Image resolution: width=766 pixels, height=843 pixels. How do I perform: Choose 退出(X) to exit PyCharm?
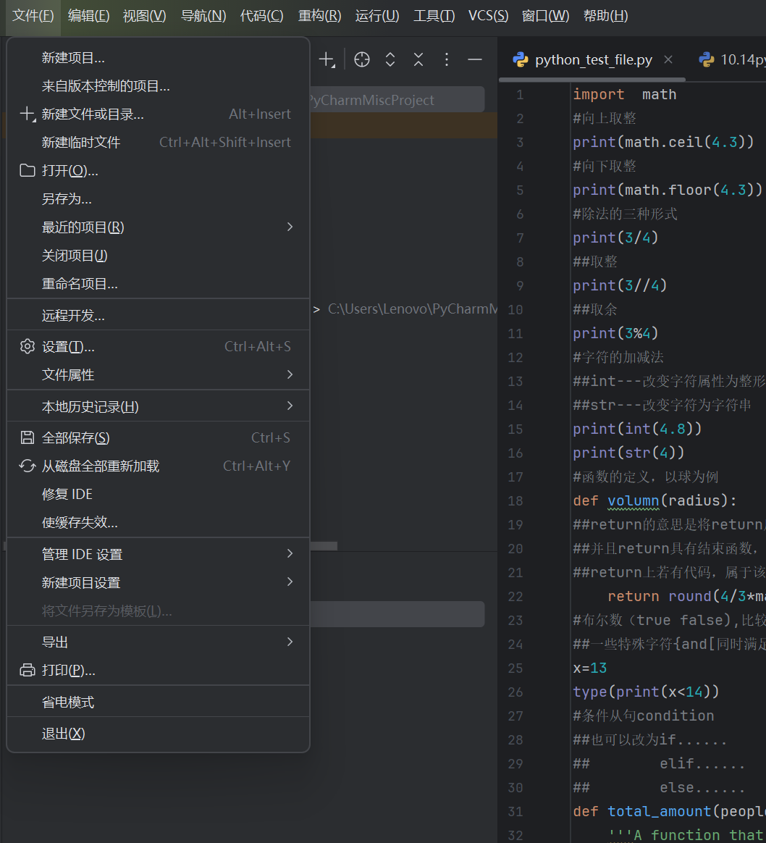[158, 734]
